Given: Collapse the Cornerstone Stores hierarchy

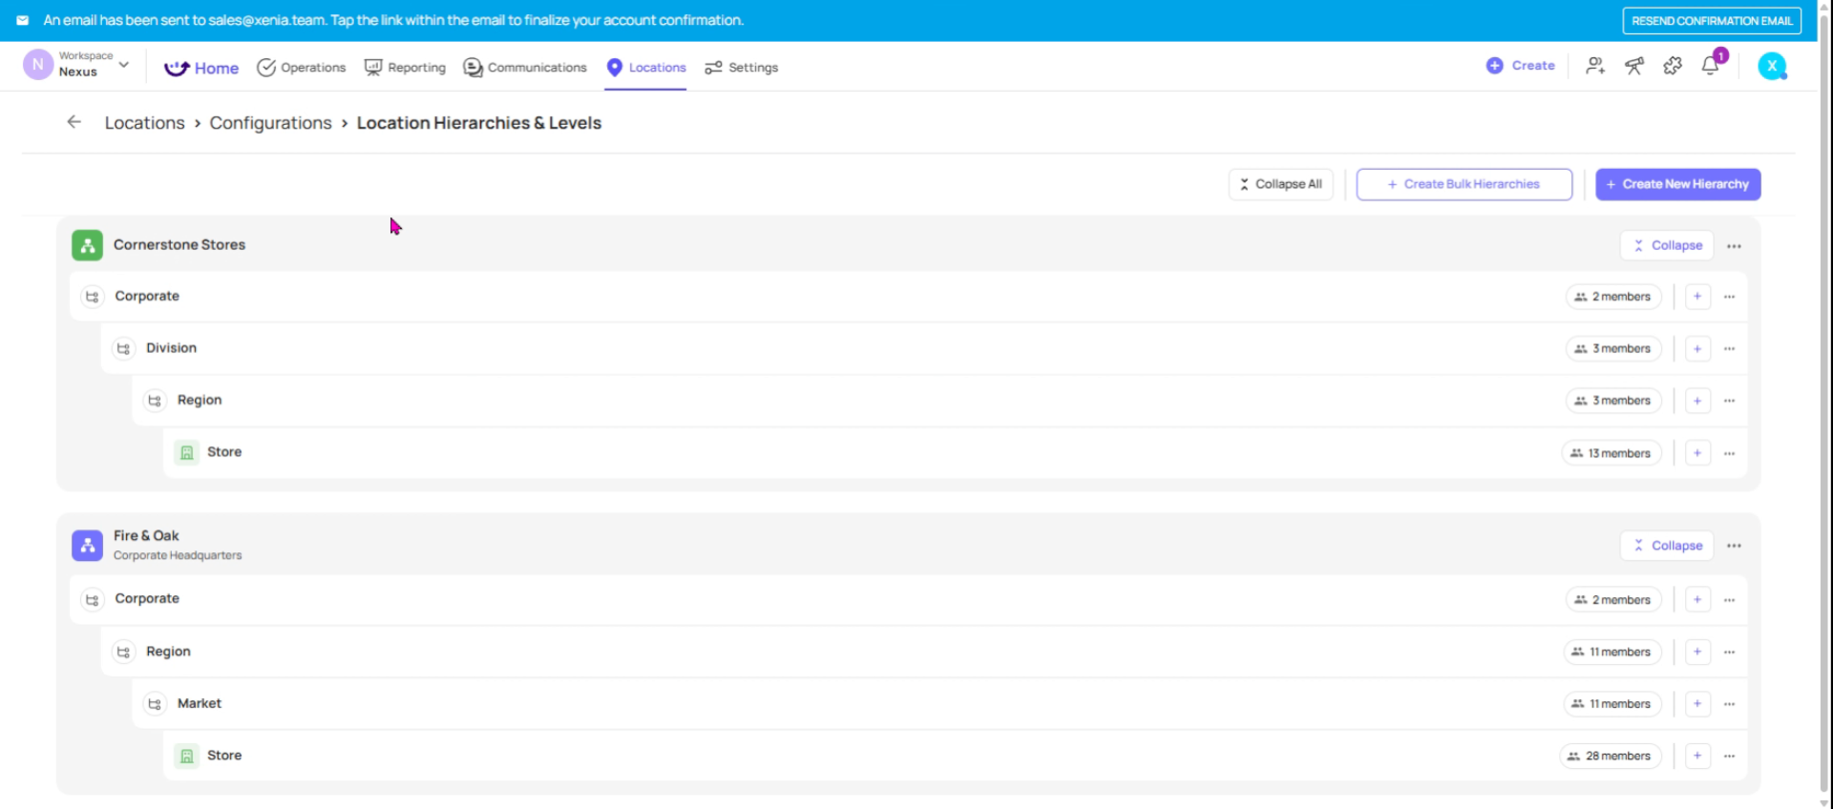Looking at the screenshot, I should [1667, 245].
